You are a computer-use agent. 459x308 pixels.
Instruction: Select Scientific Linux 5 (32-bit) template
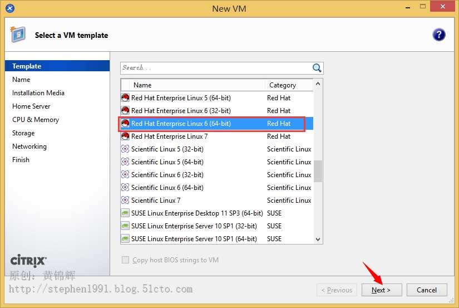point(217,149)
